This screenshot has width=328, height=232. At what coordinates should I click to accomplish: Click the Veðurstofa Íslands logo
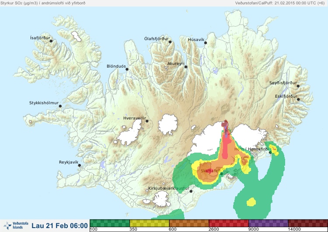[16, 225]
